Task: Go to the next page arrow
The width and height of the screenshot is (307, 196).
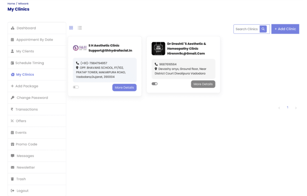Action: pyautogui.click(x=296, y=108)
